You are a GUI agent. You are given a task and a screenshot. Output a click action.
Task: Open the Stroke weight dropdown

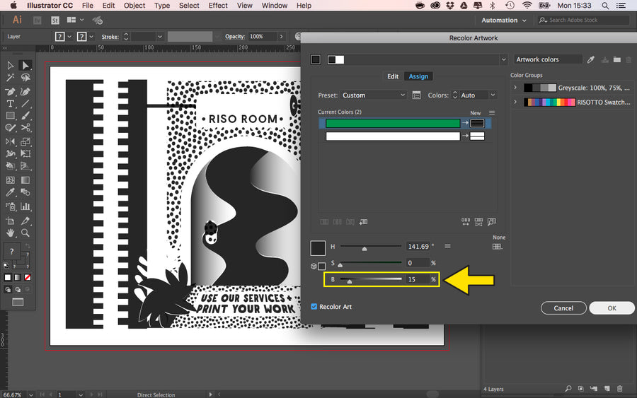pyautogui.click(x=160, y=37)
